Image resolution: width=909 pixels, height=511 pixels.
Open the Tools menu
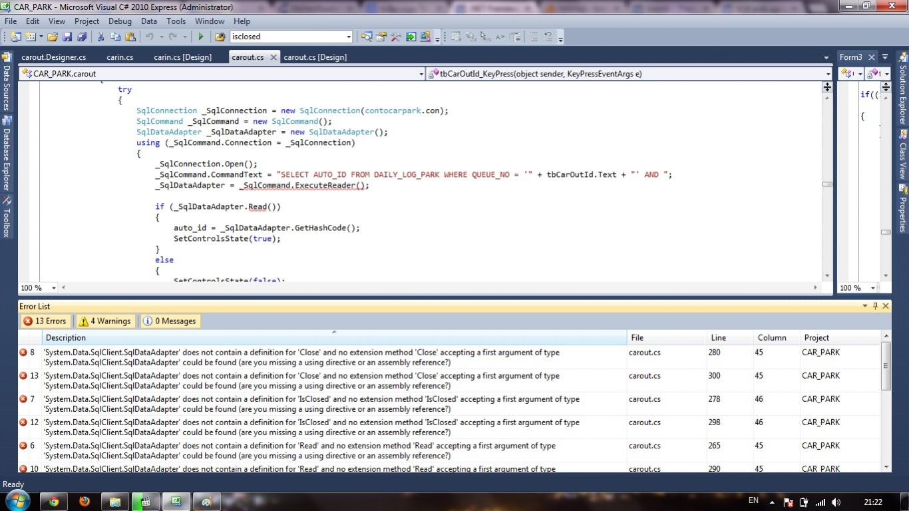coord(176,21)
